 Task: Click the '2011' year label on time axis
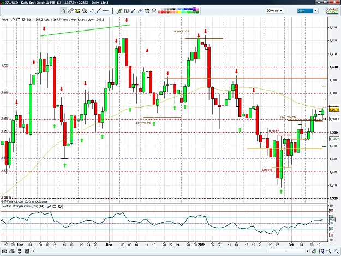[x=201, y=245]
